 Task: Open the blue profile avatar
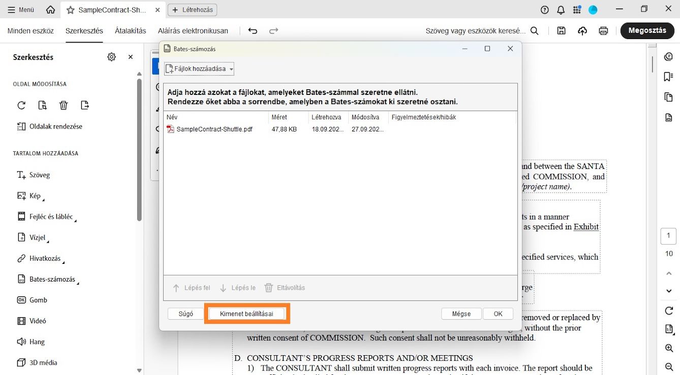(593, 10)
